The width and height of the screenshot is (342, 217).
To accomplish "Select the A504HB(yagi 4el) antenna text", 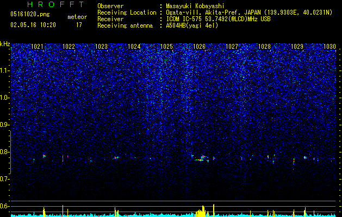I will (x=192, y=25).
